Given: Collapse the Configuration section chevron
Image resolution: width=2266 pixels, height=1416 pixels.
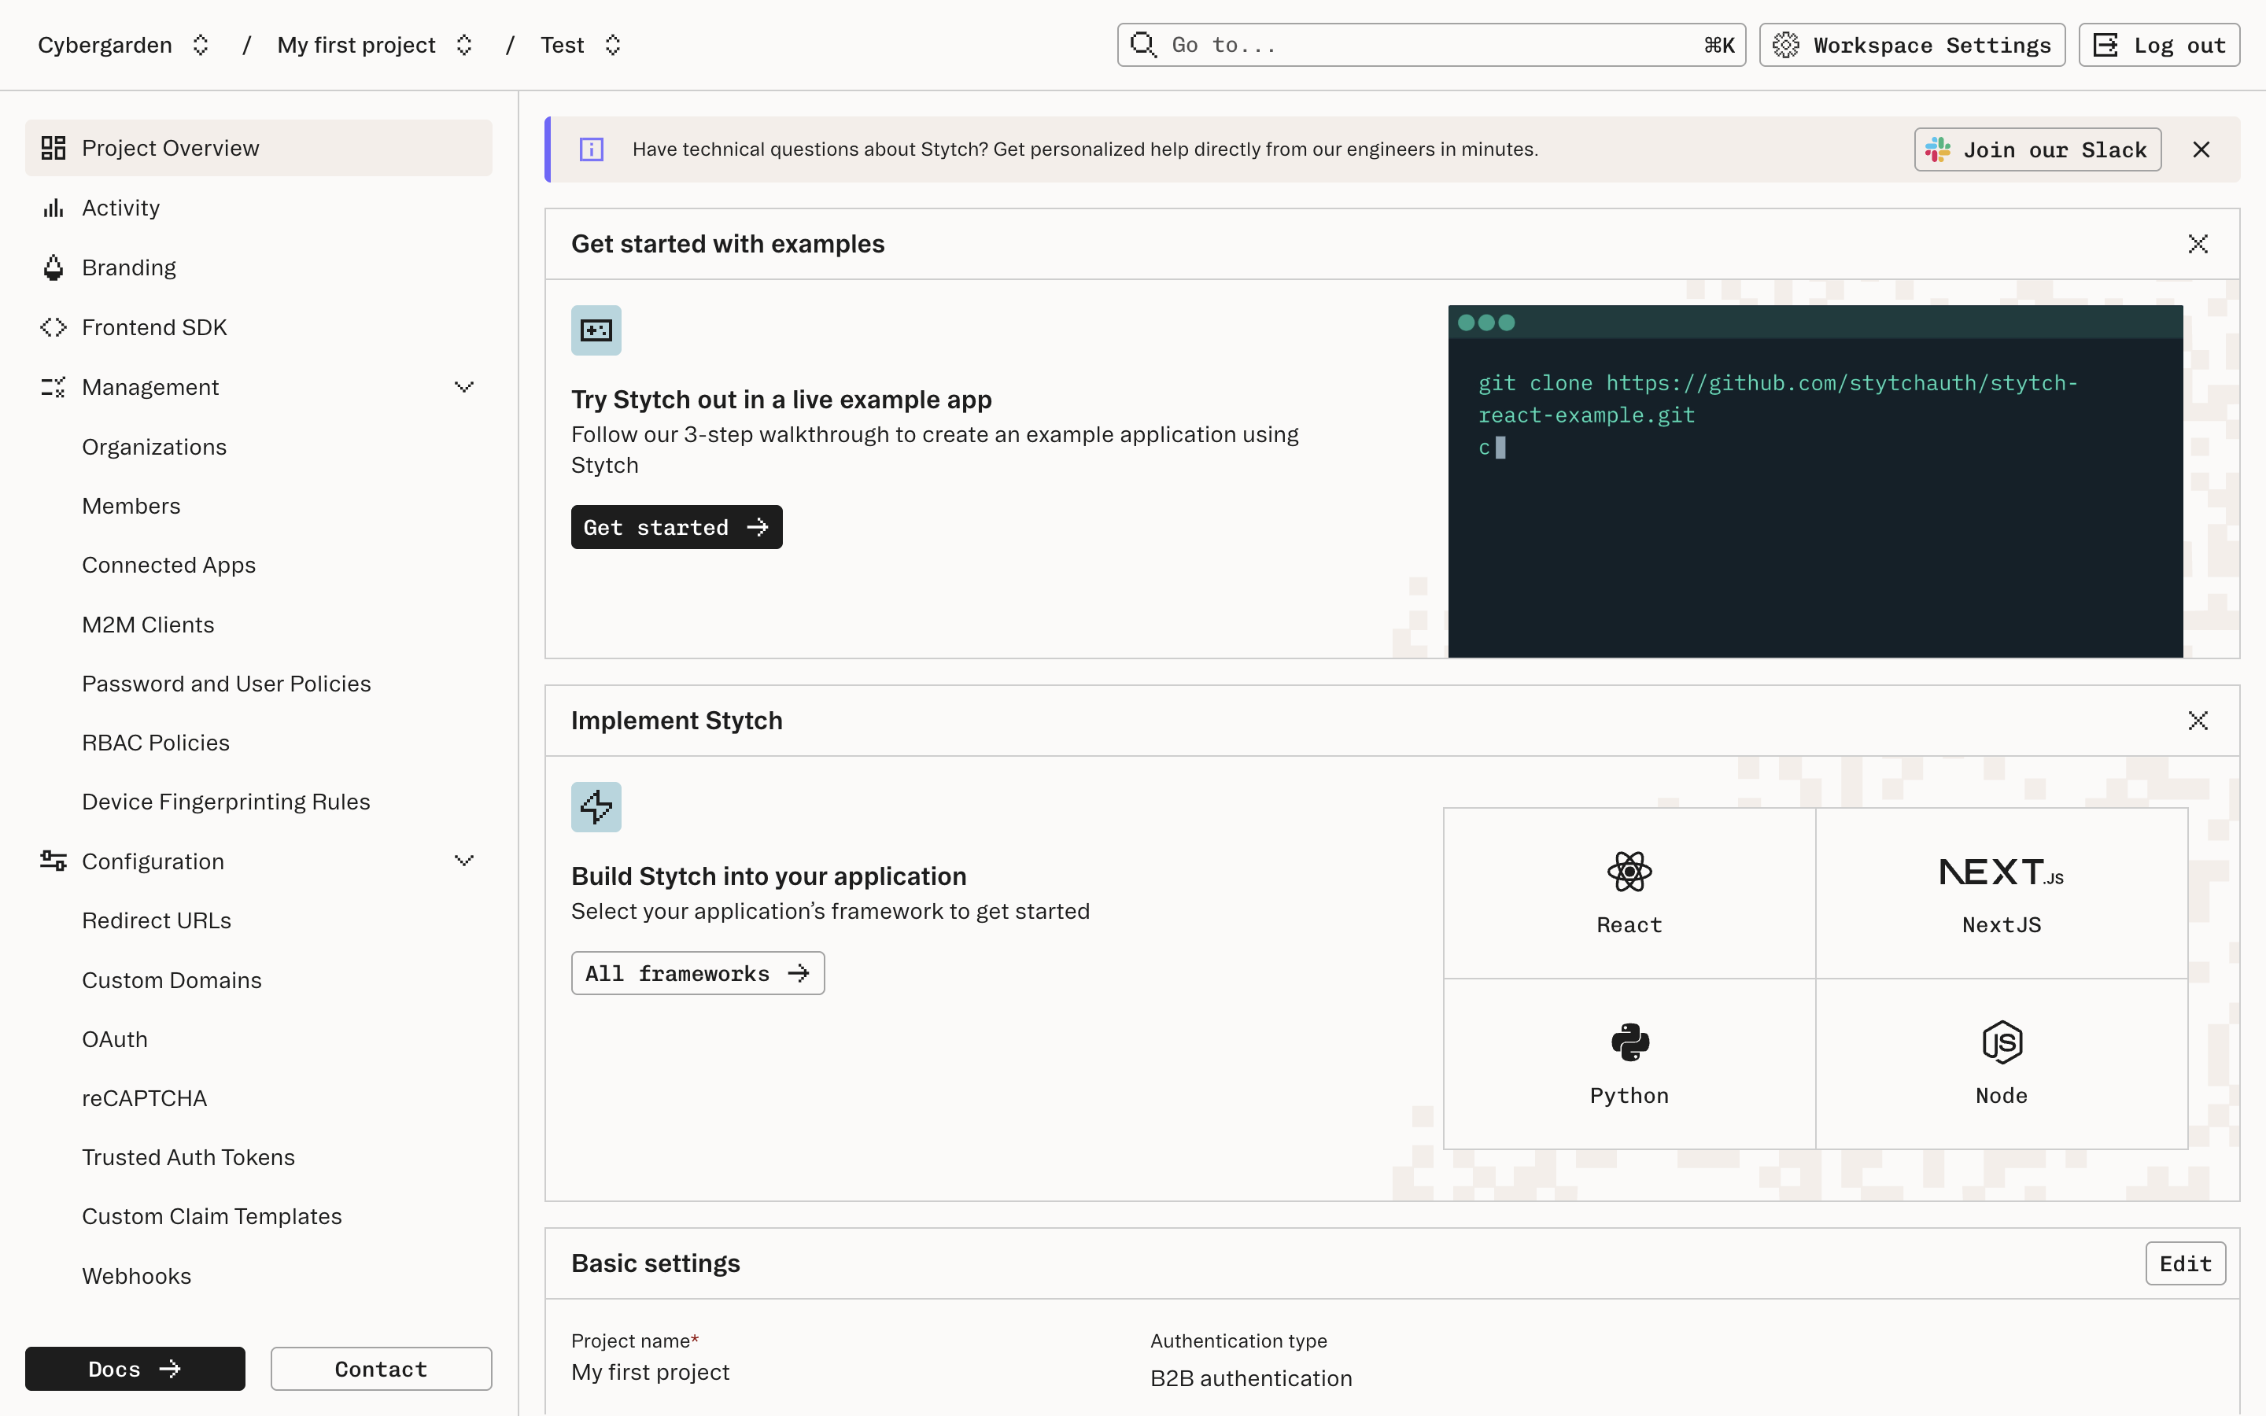Looking at the screenshot, I should click(x=463, y=861).
